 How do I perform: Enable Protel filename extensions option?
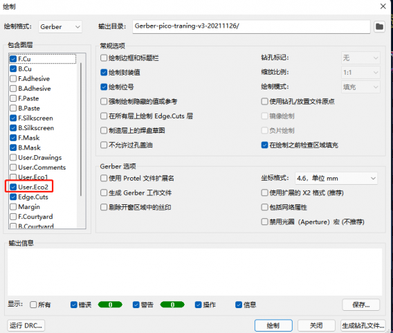click(104, 179)
